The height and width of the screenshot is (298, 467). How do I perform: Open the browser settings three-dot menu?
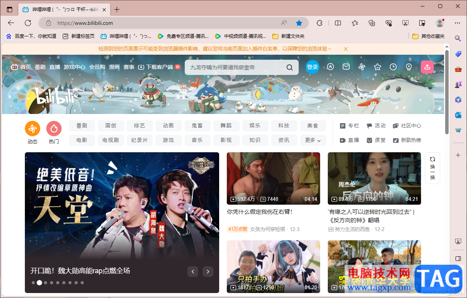coord(457,23)
